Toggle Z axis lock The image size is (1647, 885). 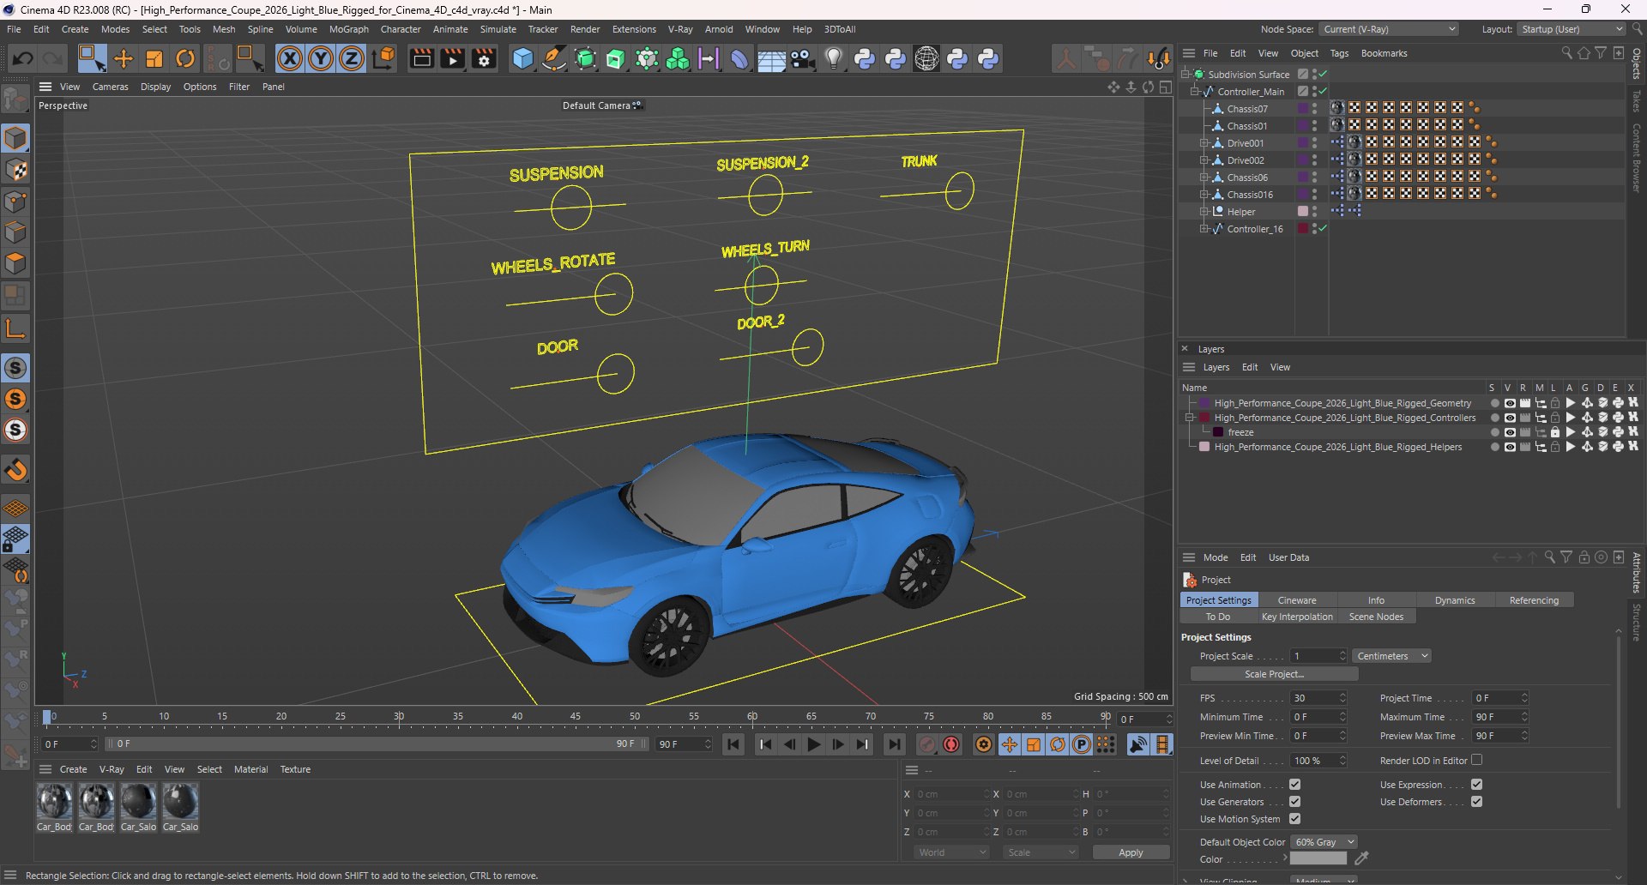352,58
